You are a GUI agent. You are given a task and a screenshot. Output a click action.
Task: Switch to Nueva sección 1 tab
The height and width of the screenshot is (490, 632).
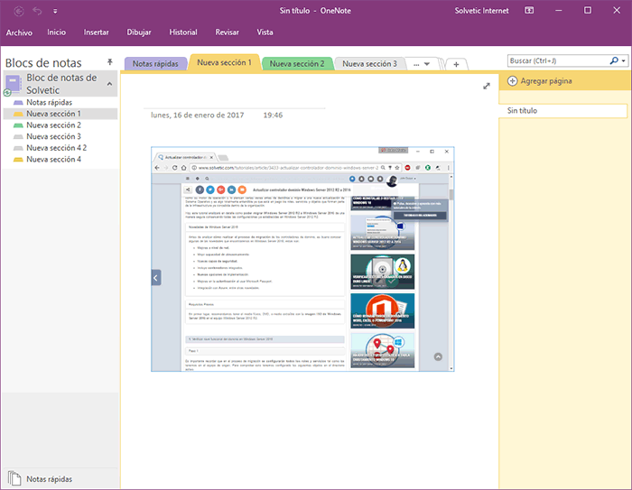coord(224,62)
